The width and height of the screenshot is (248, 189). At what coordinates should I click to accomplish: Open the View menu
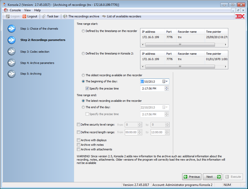click(x=27, y=10)
